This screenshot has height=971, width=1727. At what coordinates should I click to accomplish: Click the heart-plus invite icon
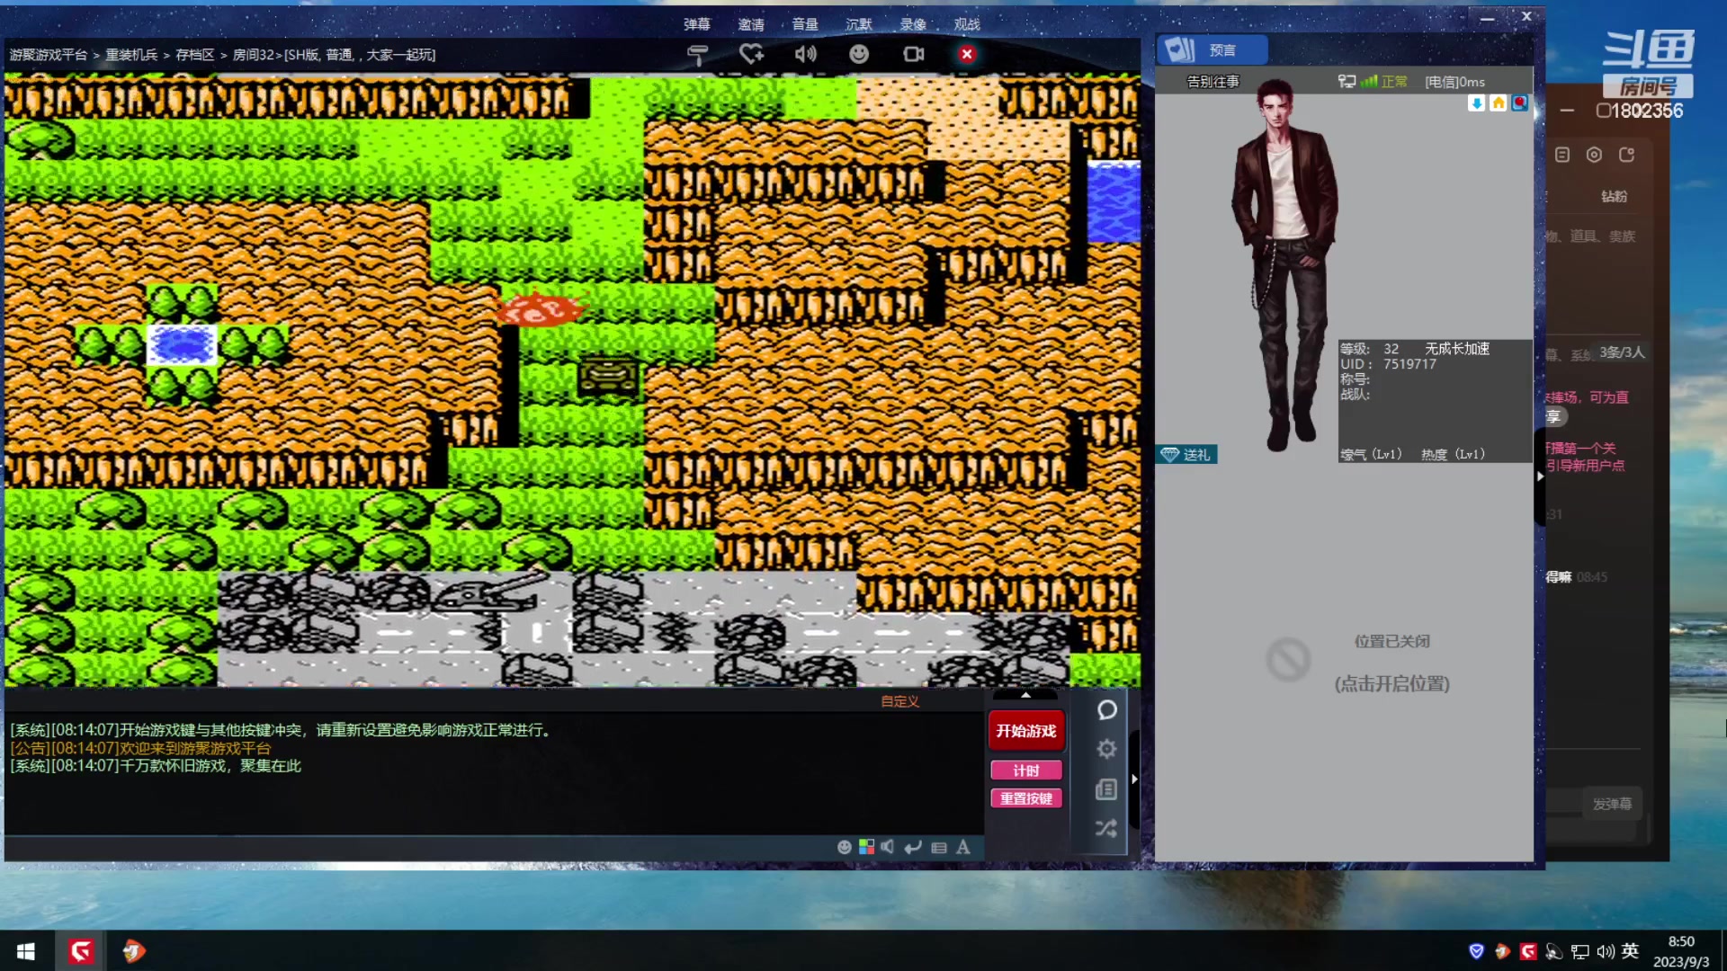click(x=751, y=54)
